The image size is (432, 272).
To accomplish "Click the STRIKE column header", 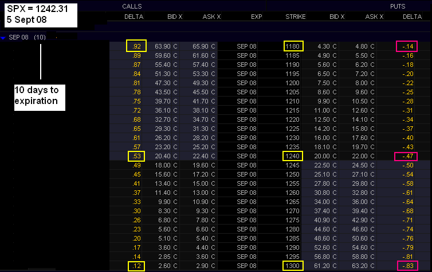I will 295,17.
